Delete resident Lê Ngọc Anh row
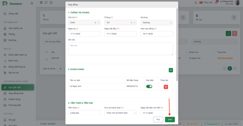 [x=166, y=87]
